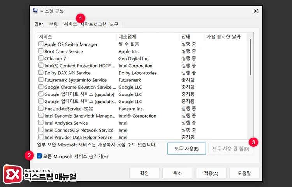Sort by the 상태 column header
The height and width of the screenshot is (187, 292).
(192, 37)
